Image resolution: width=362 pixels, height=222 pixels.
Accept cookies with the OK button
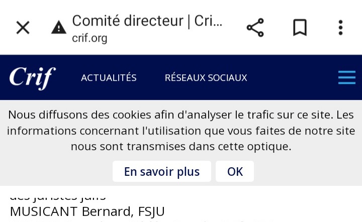[235, 172]
